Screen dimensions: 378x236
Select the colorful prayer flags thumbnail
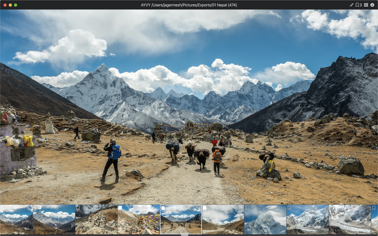point(139,222)
